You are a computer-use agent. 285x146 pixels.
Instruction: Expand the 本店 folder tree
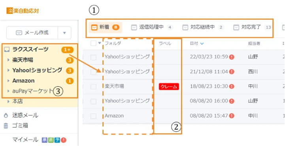click(x=8, y=101)
